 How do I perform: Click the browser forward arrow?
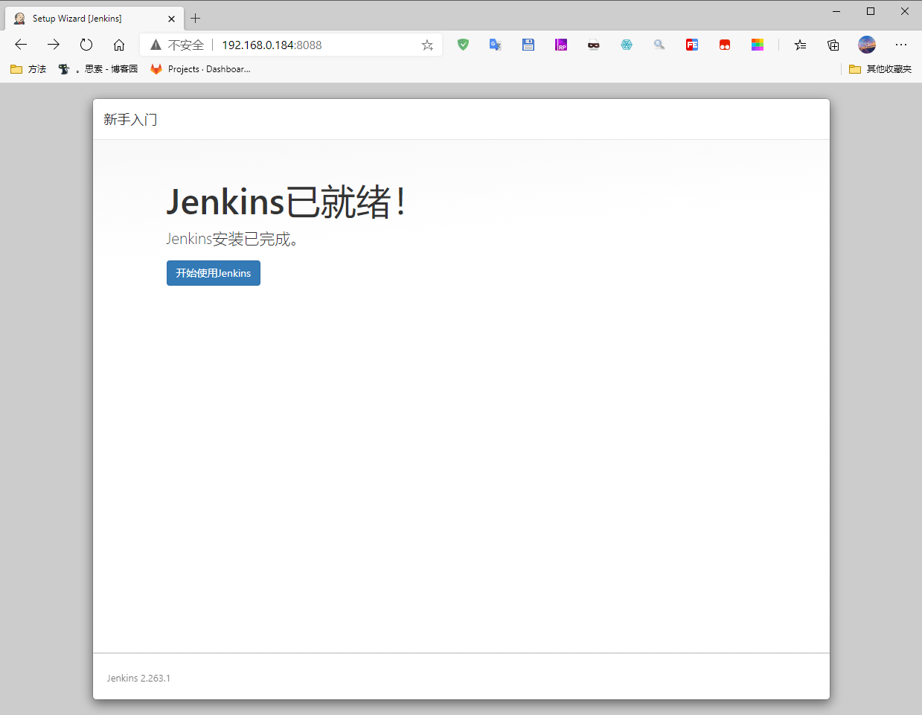[54, 45]
